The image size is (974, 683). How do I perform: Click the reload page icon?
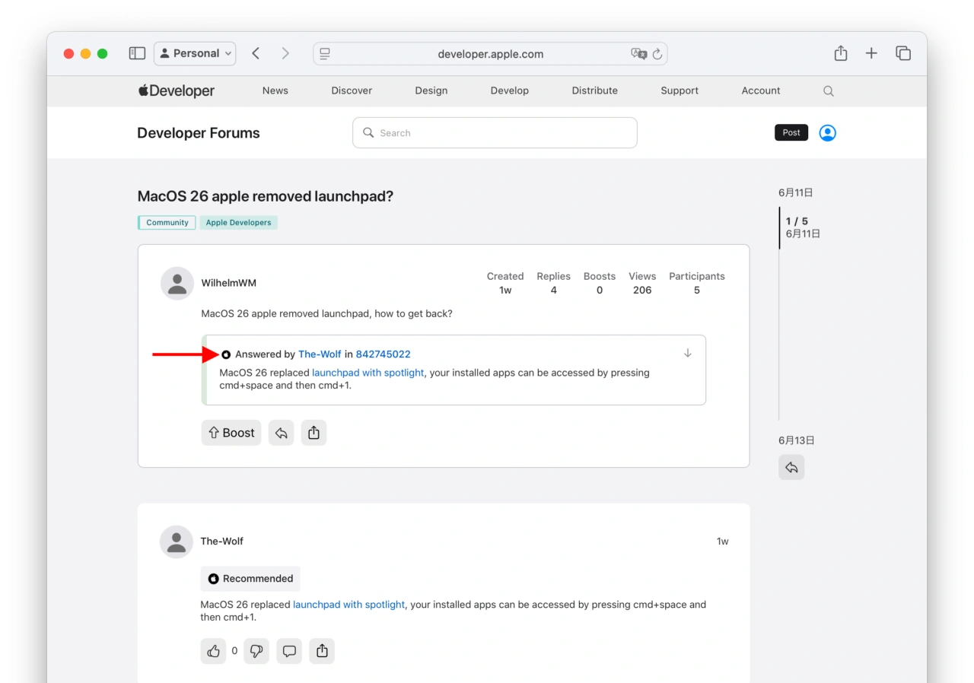point(657,54)
